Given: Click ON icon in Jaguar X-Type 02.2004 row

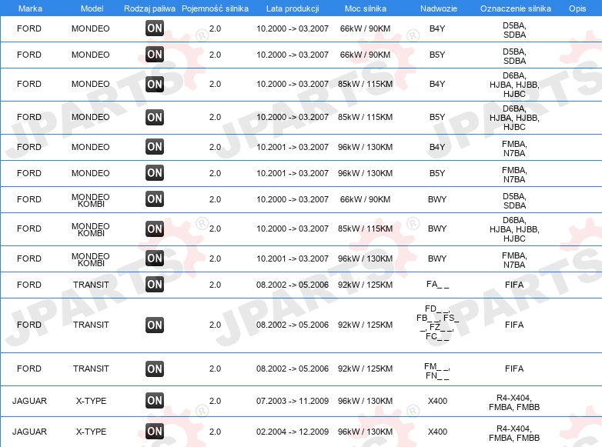Looking at the screenshot, I should click(x=155, y=432).
